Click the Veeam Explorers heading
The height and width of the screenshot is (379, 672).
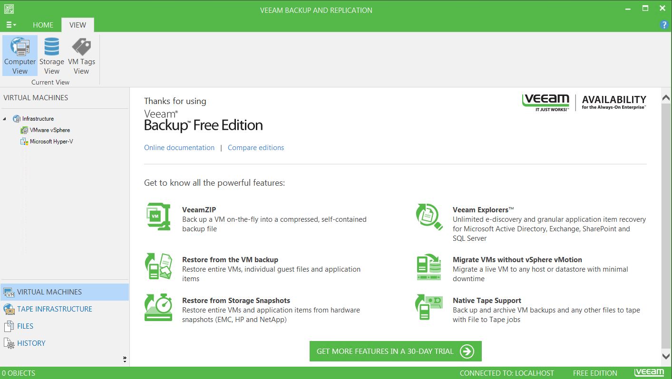tap(483, 209)
